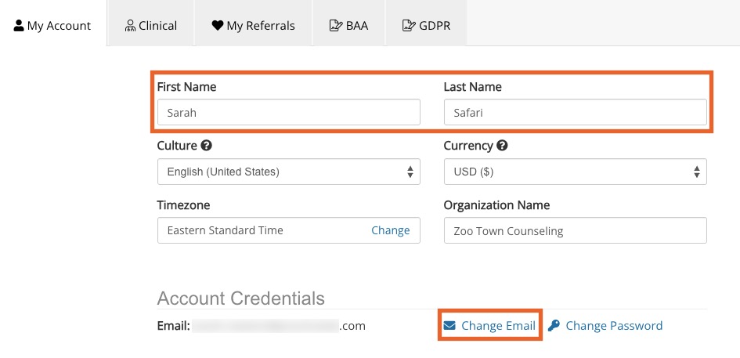Viewport: 740px width, 358px height.
Task: Click the Change Password link
Action: [x=613, y=326]
